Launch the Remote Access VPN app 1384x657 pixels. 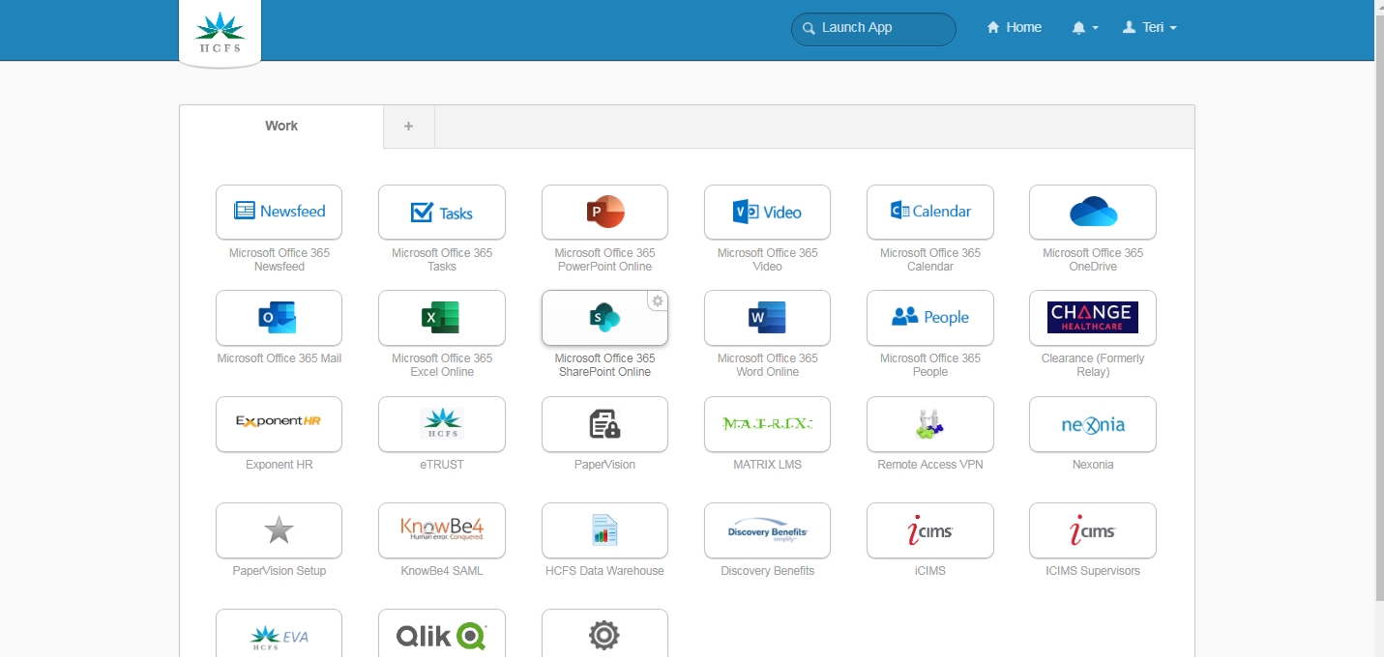[929, 424]
